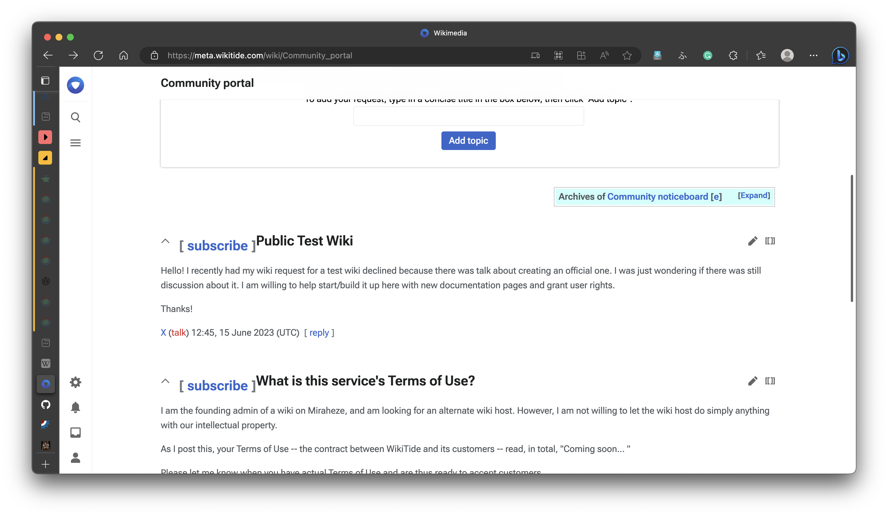This screenshot has width=888, height=516.
Task: Open the browser ellipsis settings menu
Action: pos(814,55)
